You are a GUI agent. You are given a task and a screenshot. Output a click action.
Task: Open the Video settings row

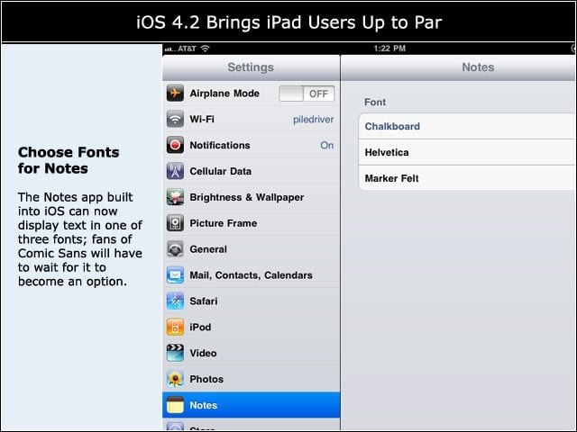click(251, 353)
